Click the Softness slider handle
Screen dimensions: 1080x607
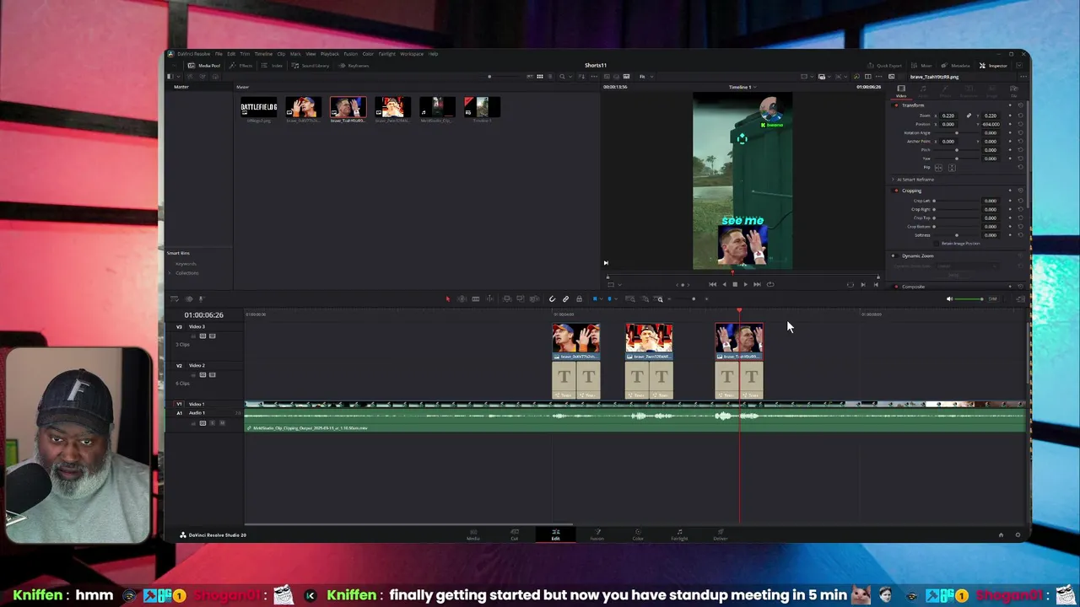(956, 234)
